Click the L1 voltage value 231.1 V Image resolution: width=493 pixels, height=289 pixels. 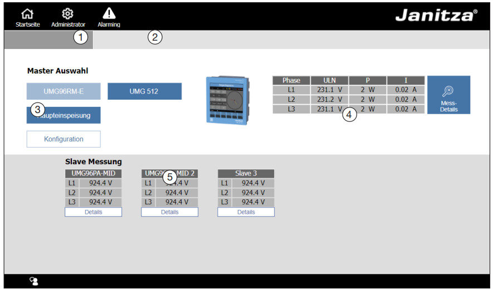(329, 90)
